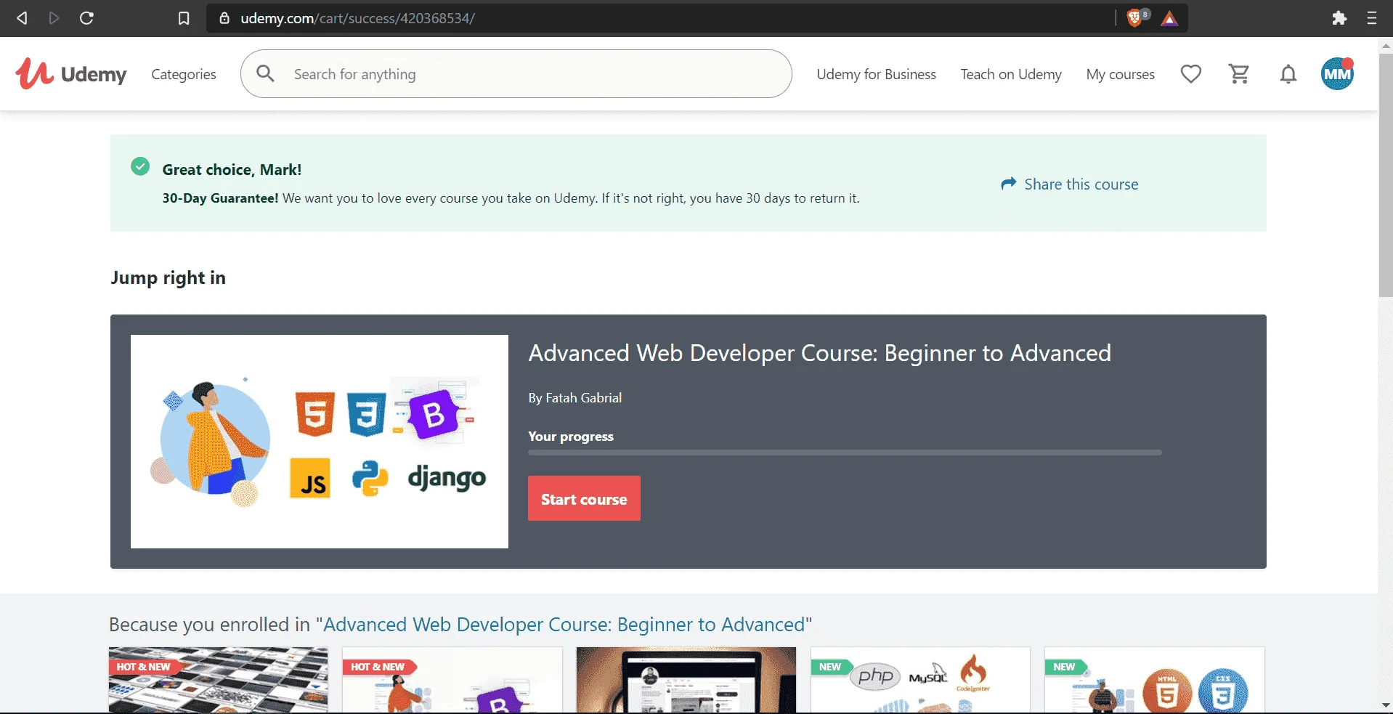Open the NEW php MySQL course

pos(920,680)
